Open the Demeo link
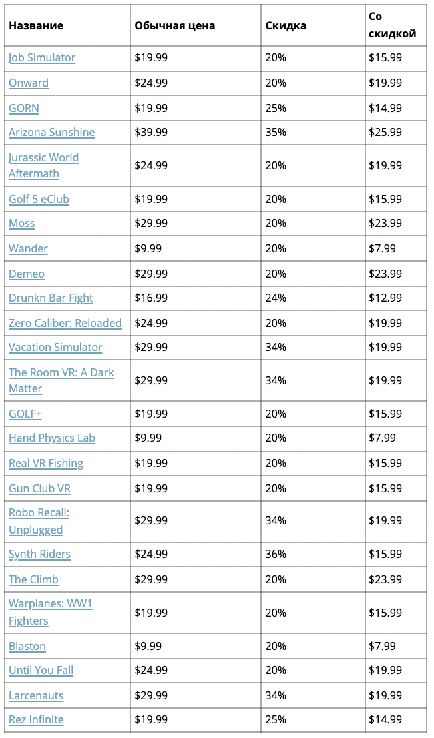The width and height of the screenshot is (434, 738). click(27, 274)
